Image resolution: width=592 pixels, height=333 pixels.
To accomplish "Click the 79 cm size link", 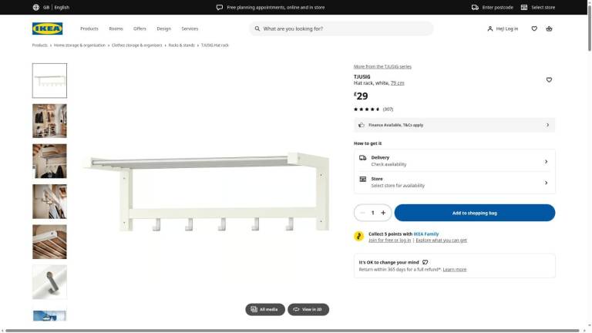I will pyautogui.click(x=397, y=83).
